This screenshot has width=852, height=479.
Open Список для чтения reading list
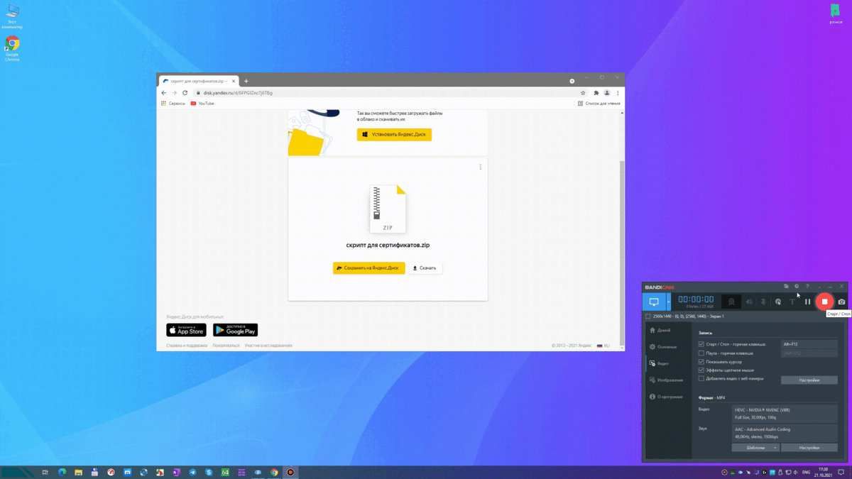tap(599, 104)
